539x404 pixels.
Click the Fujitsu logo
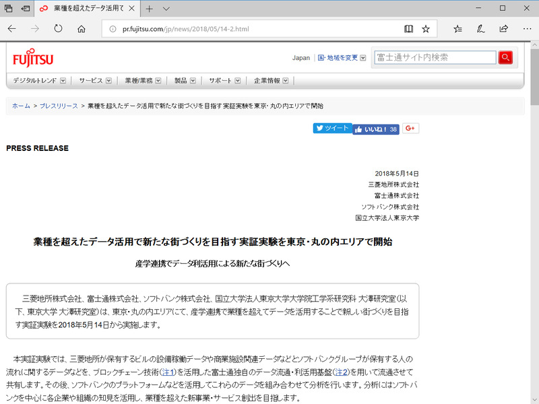tap(33, 59)
